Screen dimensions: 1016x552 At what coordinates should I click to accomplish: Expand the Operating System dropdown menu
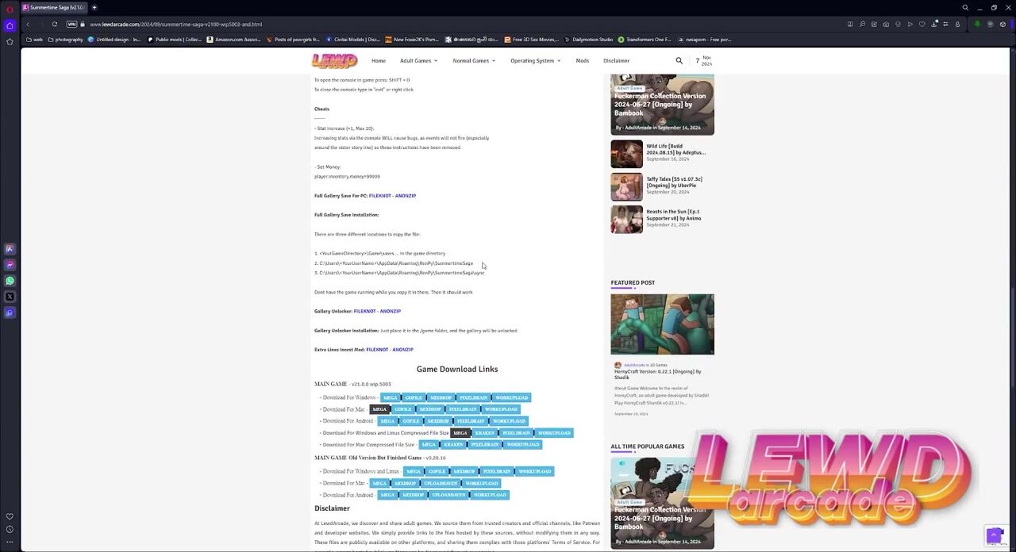(x=535, y=61)
